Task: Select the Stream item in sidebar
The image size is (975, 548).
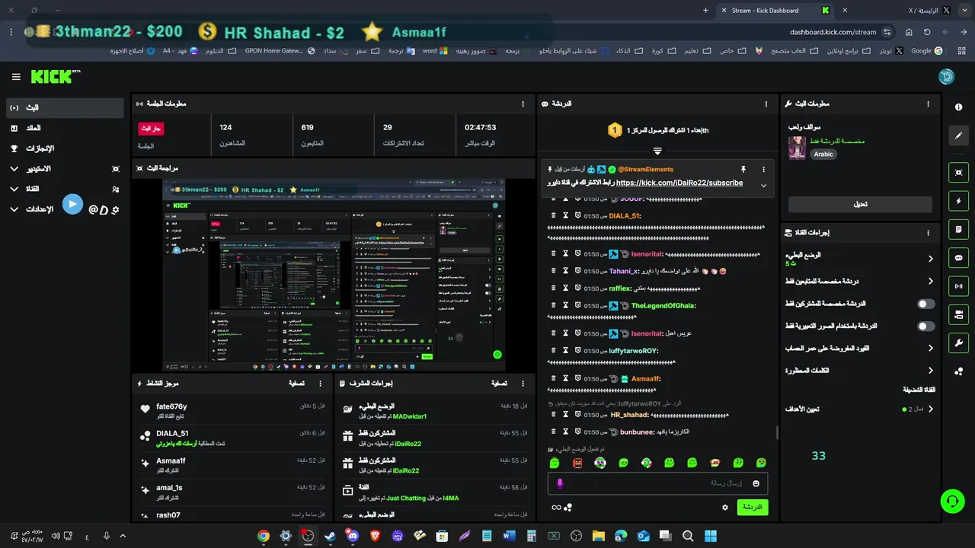Action: coord(65,108)
